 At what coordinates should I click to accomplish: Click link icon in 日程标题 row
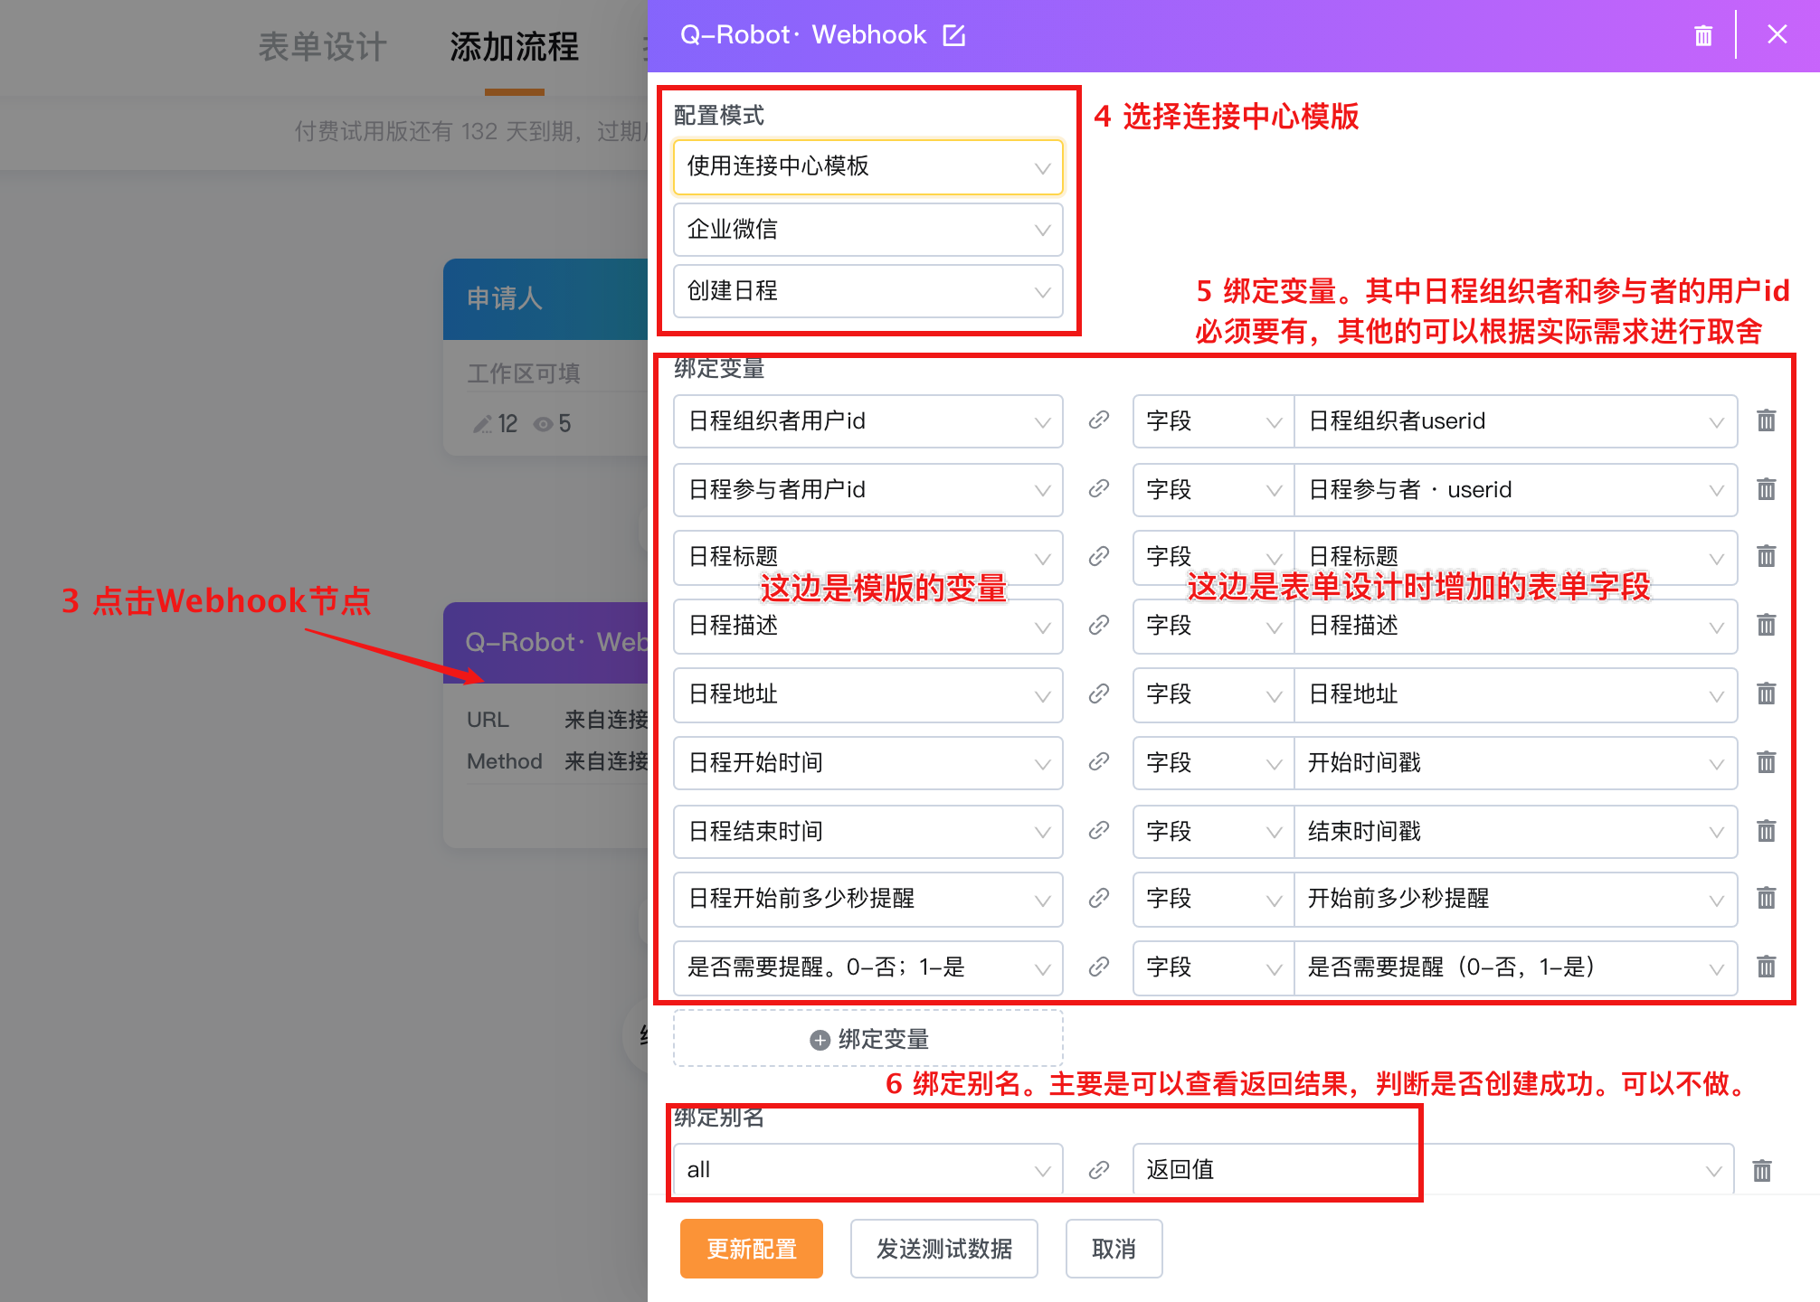(x=1098, y=556)
